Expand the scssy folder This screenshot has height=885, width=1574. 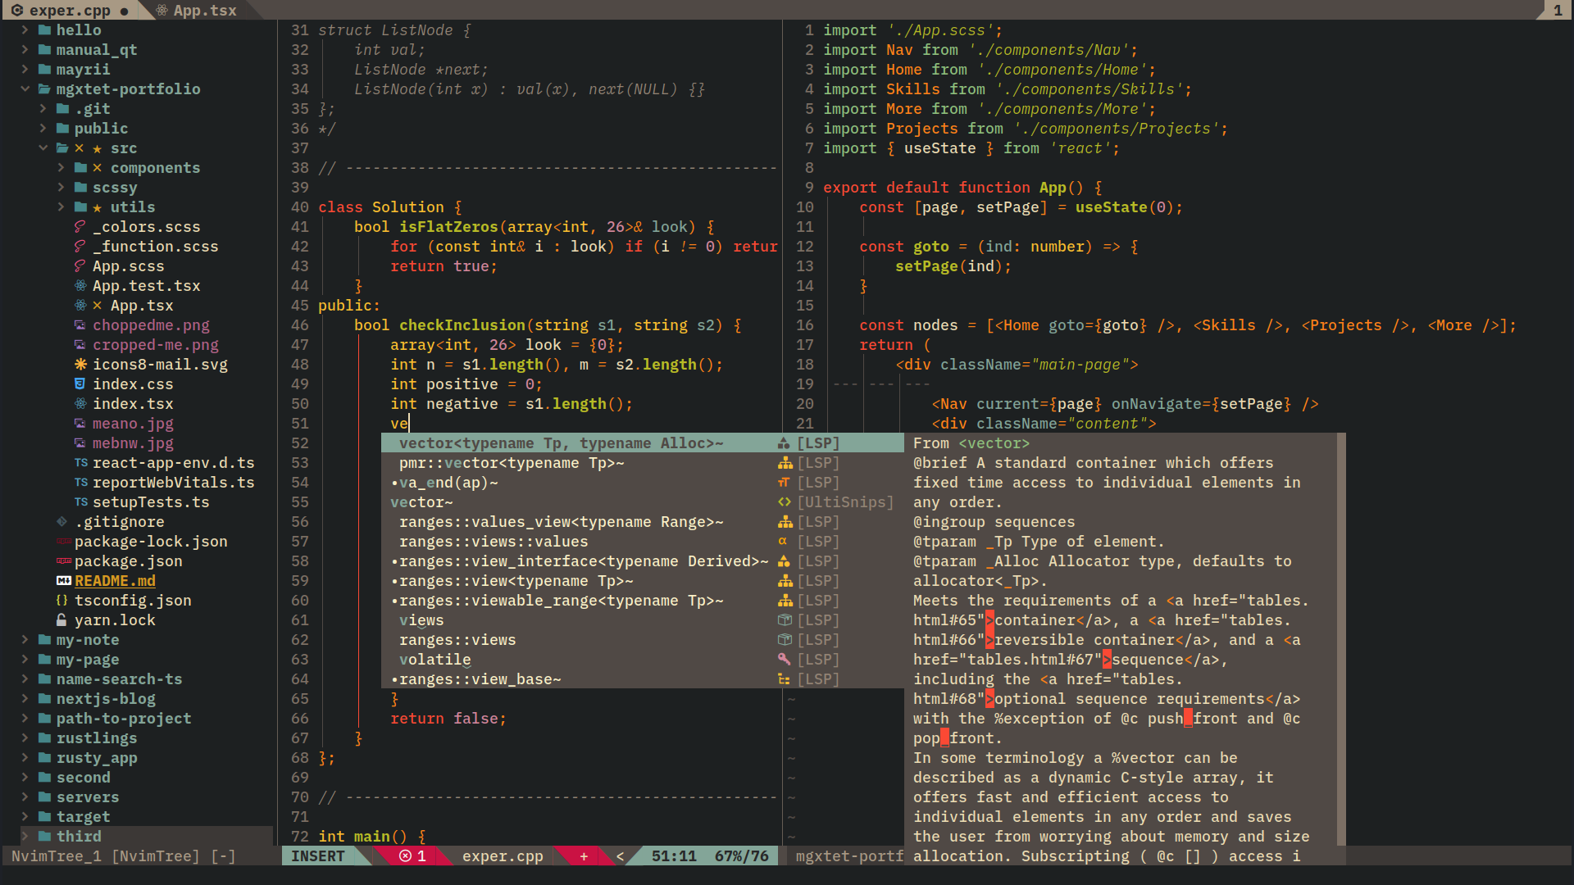tap(61, 187)
